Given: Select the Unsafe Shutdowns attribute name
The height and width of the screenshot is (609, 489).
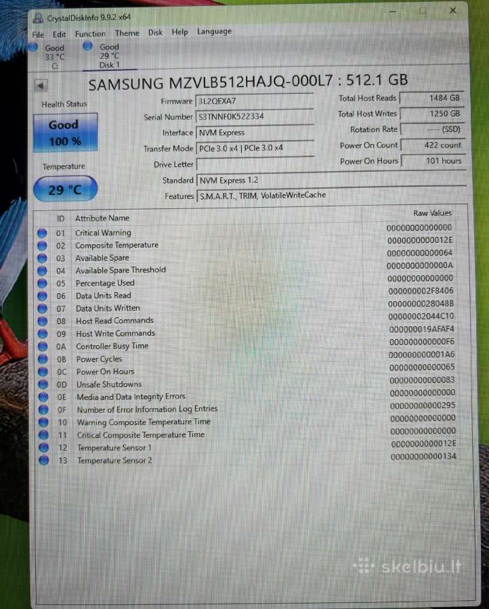Looking at the screenshot, I should pos(109,384).
